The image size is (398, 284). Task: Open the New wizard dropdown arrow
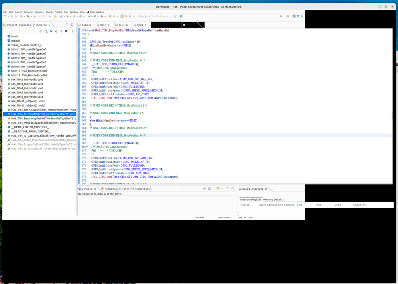[8, 17]
